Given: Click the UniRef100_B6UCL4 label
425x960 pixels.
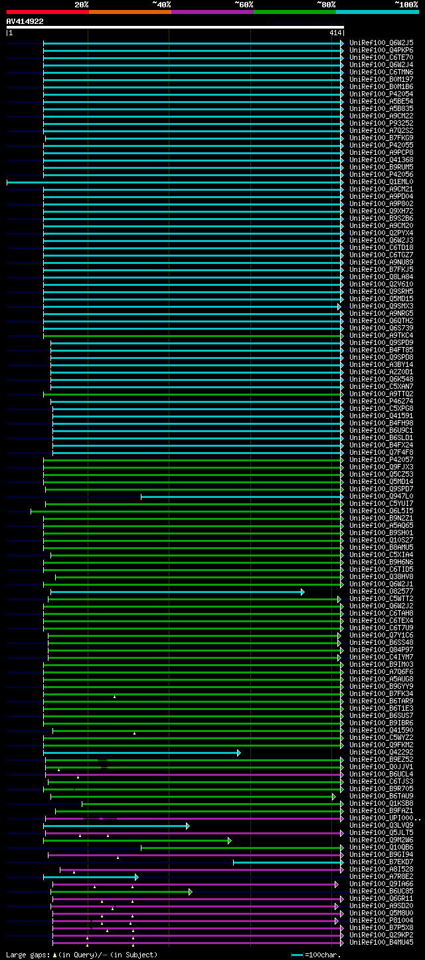Looking at the screenshot, I should click(381, 774).
